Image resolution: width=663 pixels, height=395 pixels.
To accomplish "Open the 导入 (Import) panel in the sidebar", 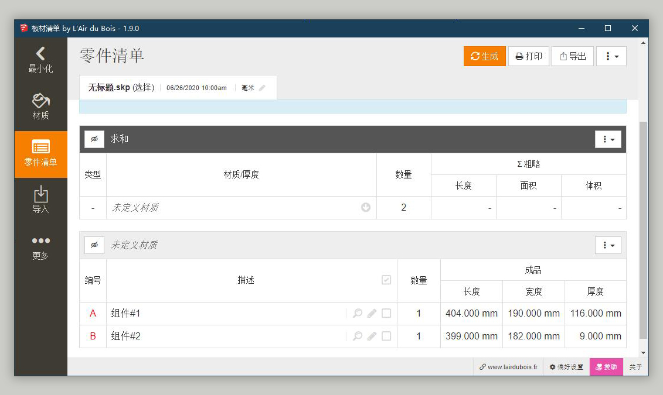I will (40, 199).
